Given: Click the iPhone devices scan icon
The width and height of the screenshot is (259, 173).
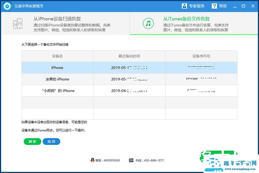Looking at the screenshot, I should tap(18, 23).
